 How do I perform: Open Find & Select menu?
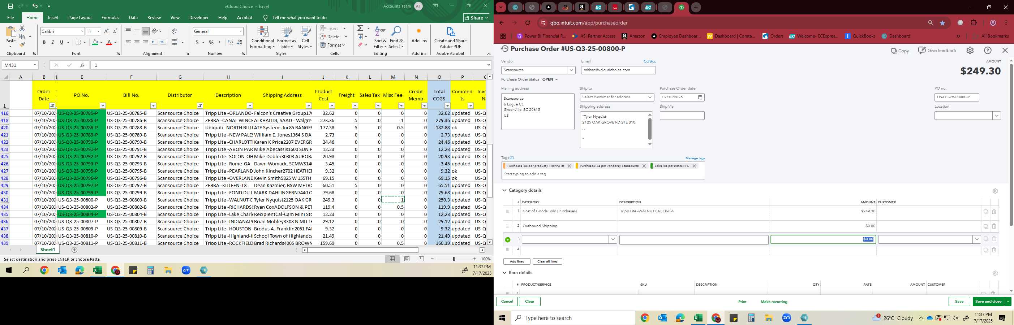(396, 38)
